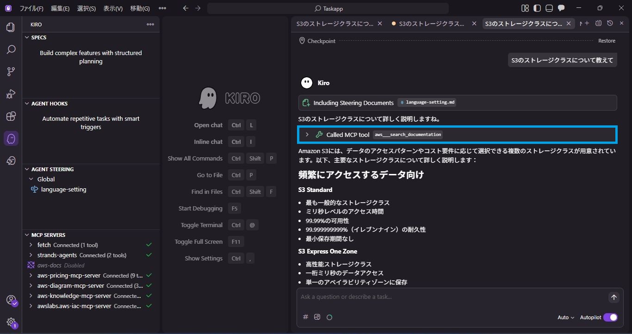
Task: Open the Extensions view icon
Action: pos(11,116)
